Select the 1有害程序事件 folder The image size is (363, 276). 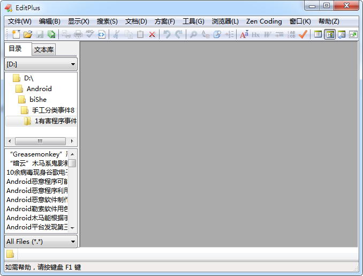41,121
